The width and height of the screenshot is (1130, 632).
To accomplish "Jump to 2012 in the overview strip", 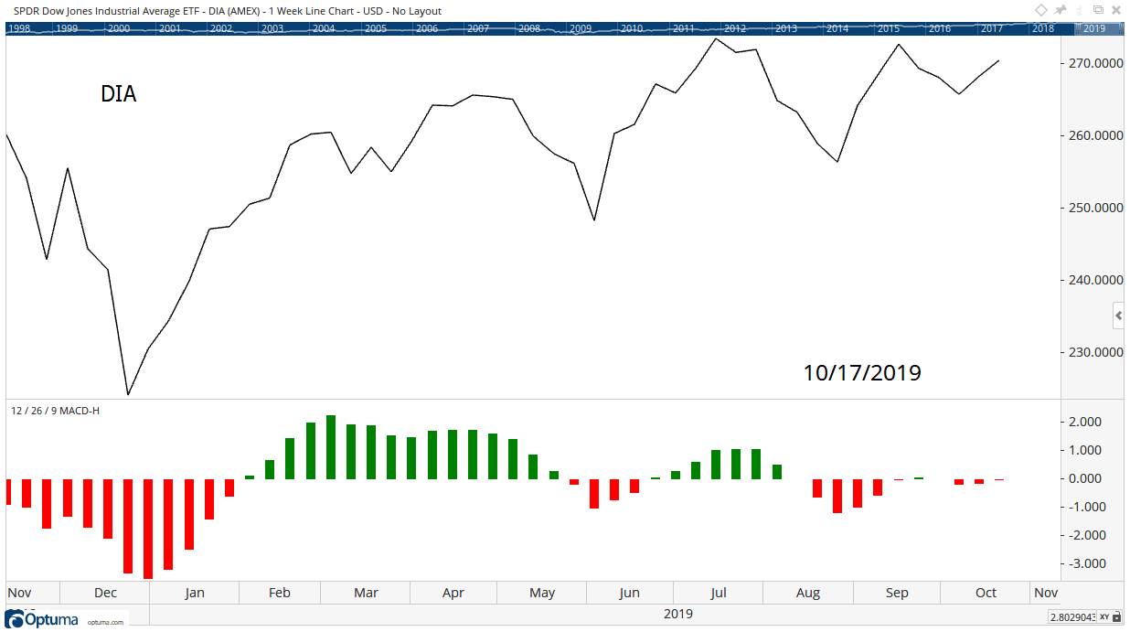I will coord(735,28).
